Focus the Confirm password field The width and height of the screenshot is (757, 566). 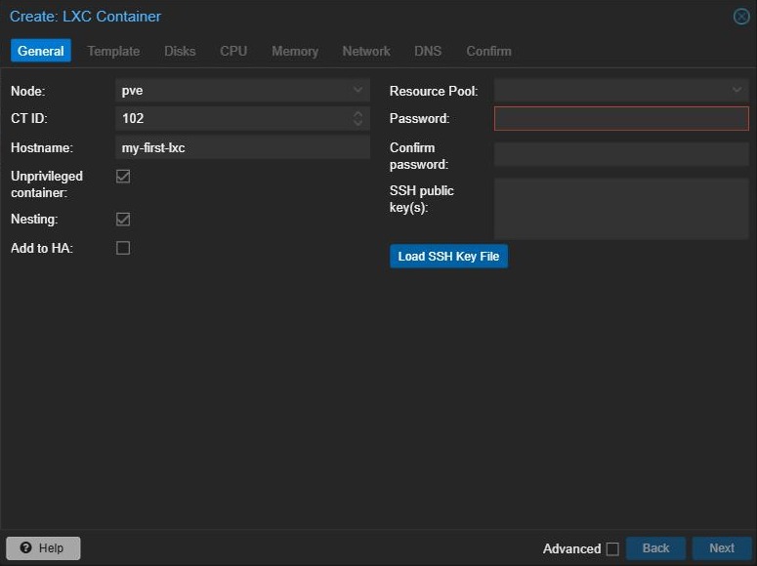pyautogui.click(x=621, y=154)
